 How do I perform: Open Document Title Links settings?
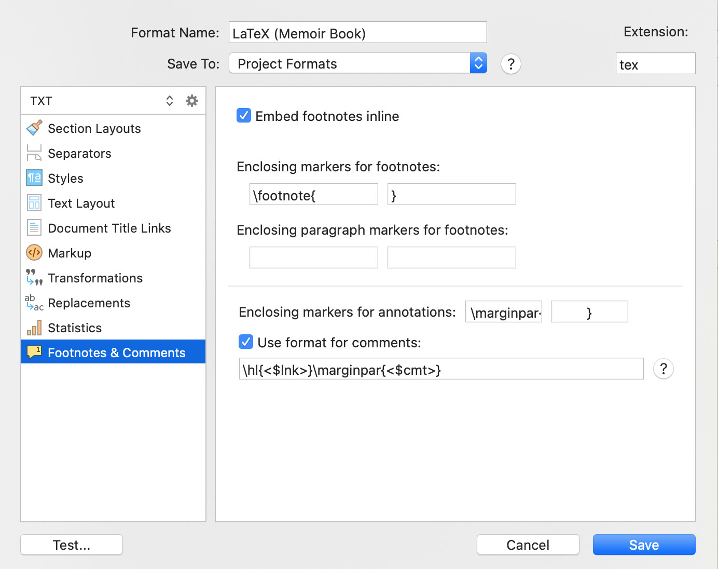33,228
